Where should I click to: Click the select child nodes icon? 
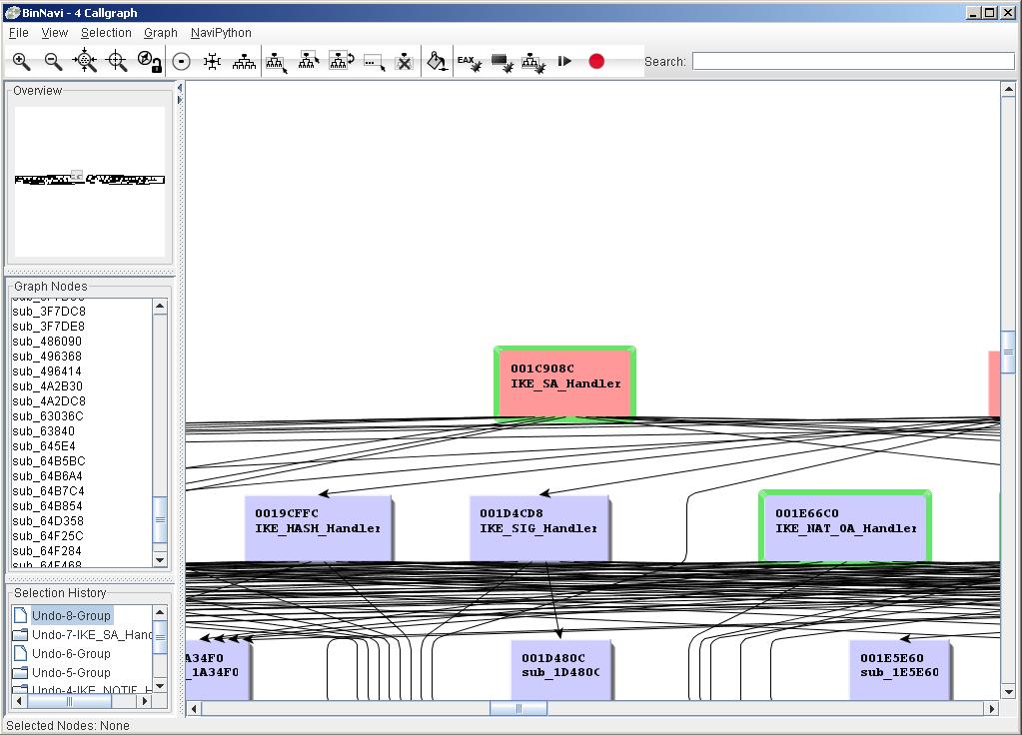coord(277,62)
